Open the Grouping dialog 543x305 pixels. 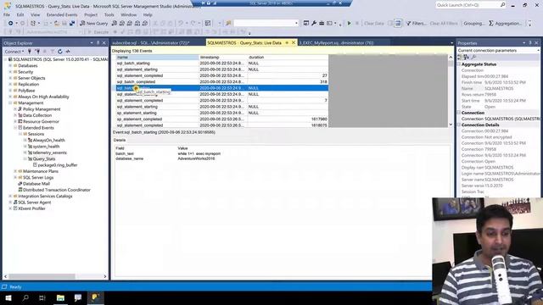point(473,23)
